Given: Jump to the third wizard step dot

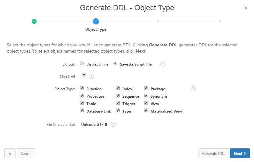Looking at the screenshot, I should [158, 21].
